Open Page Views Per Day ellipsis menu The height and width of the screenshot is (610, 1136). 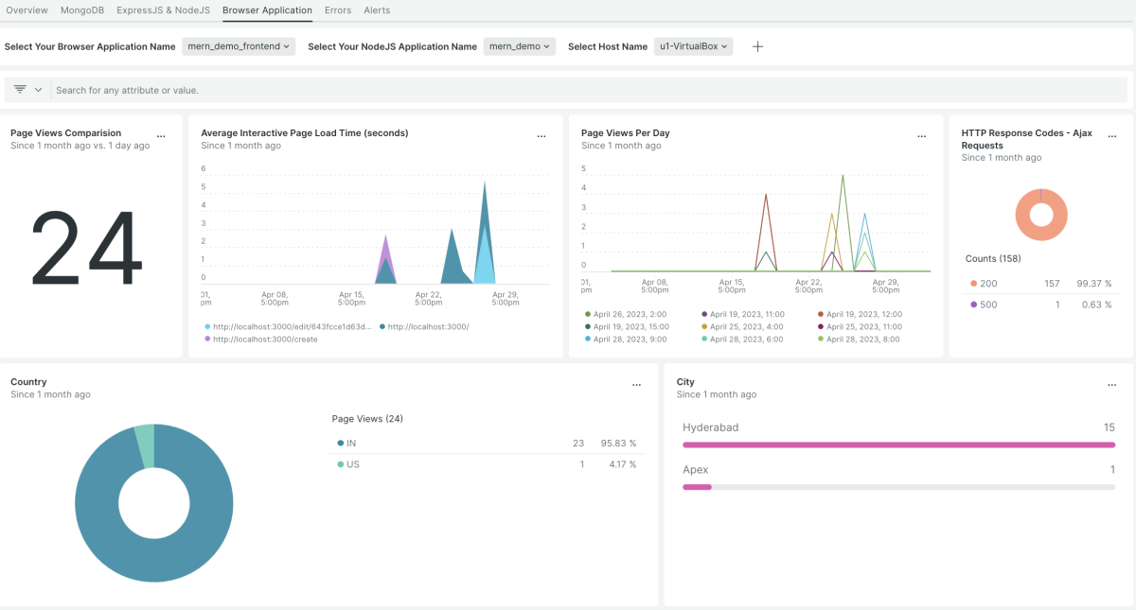922,137
